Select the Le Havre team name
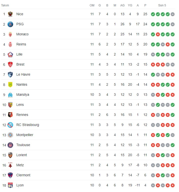The image size is (179, 192). (x=23, y=75)
